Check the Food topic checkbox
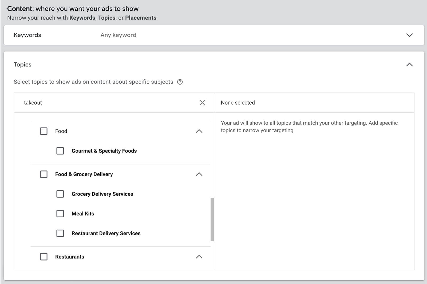This screenshot has width=427, height=284. pos(44,131)
